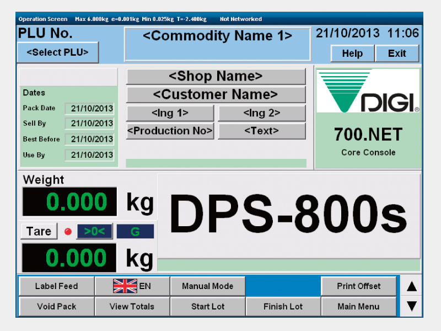Open the Print Offset setting

[x=359, y=286]
